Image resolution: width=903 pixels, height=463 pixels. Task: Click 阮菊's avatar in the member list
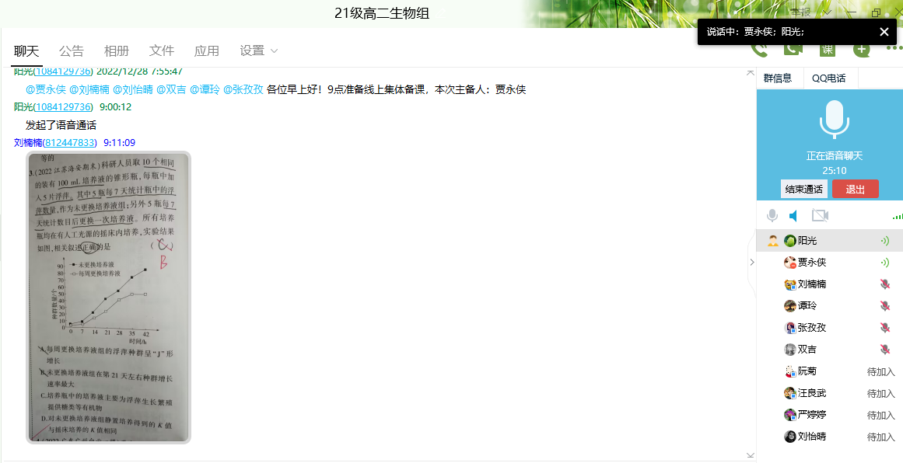pos(790,371)
